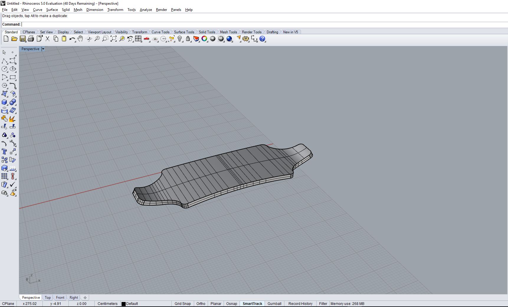This screenshot has height=307, width=508.
Task: Open the Panels menu
Action: pyautogui.click(x=176, y=10)
